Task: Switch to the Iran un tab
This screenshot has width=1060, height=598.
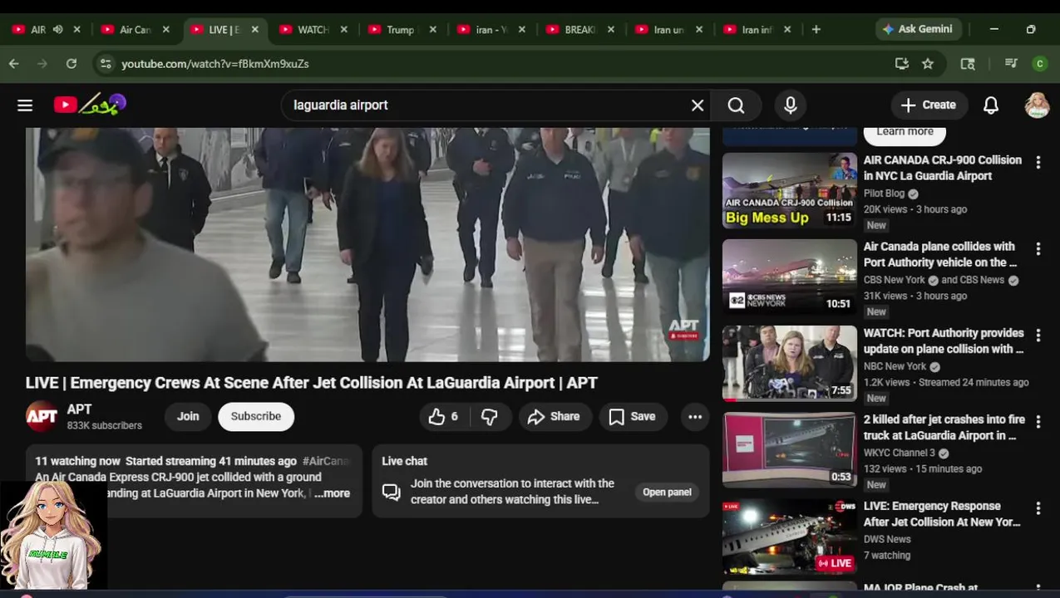Action: 668,30
